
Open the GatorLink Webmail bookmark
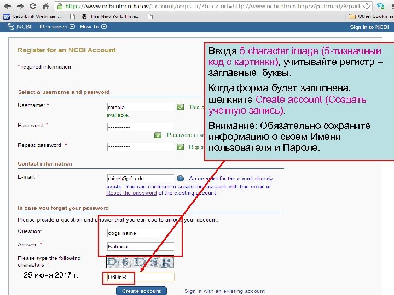(x=32, y=16)
